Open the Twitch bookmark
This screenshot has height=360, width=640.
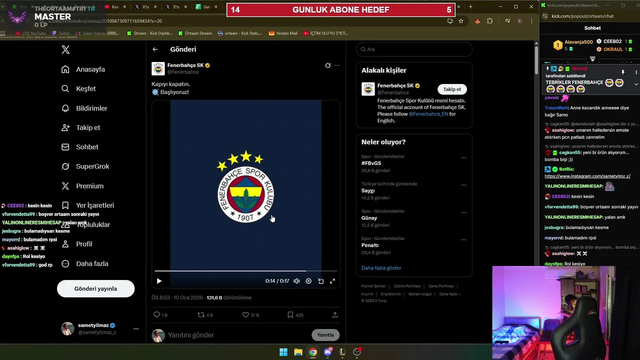click(60, 33)
